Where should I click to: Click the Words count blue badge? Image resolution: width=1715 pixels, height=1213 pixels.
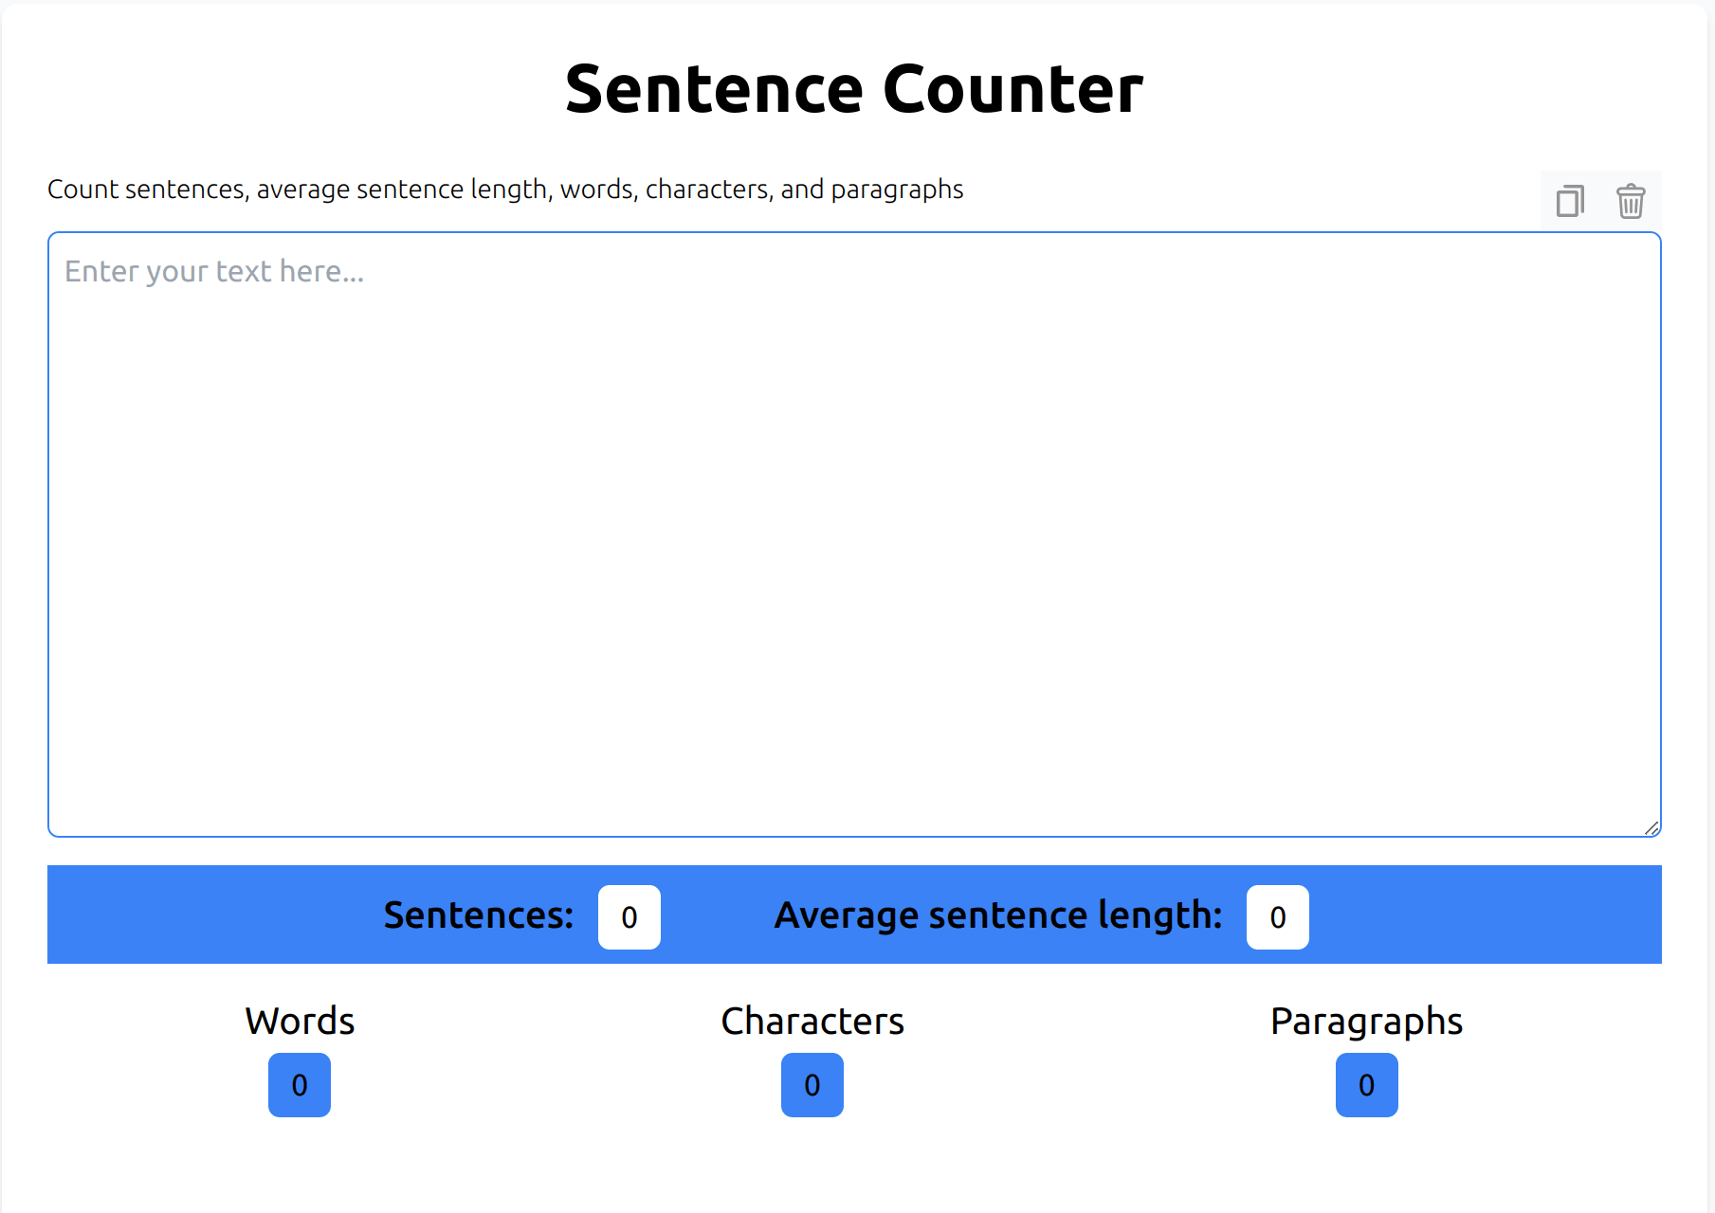click(300, 1085)
